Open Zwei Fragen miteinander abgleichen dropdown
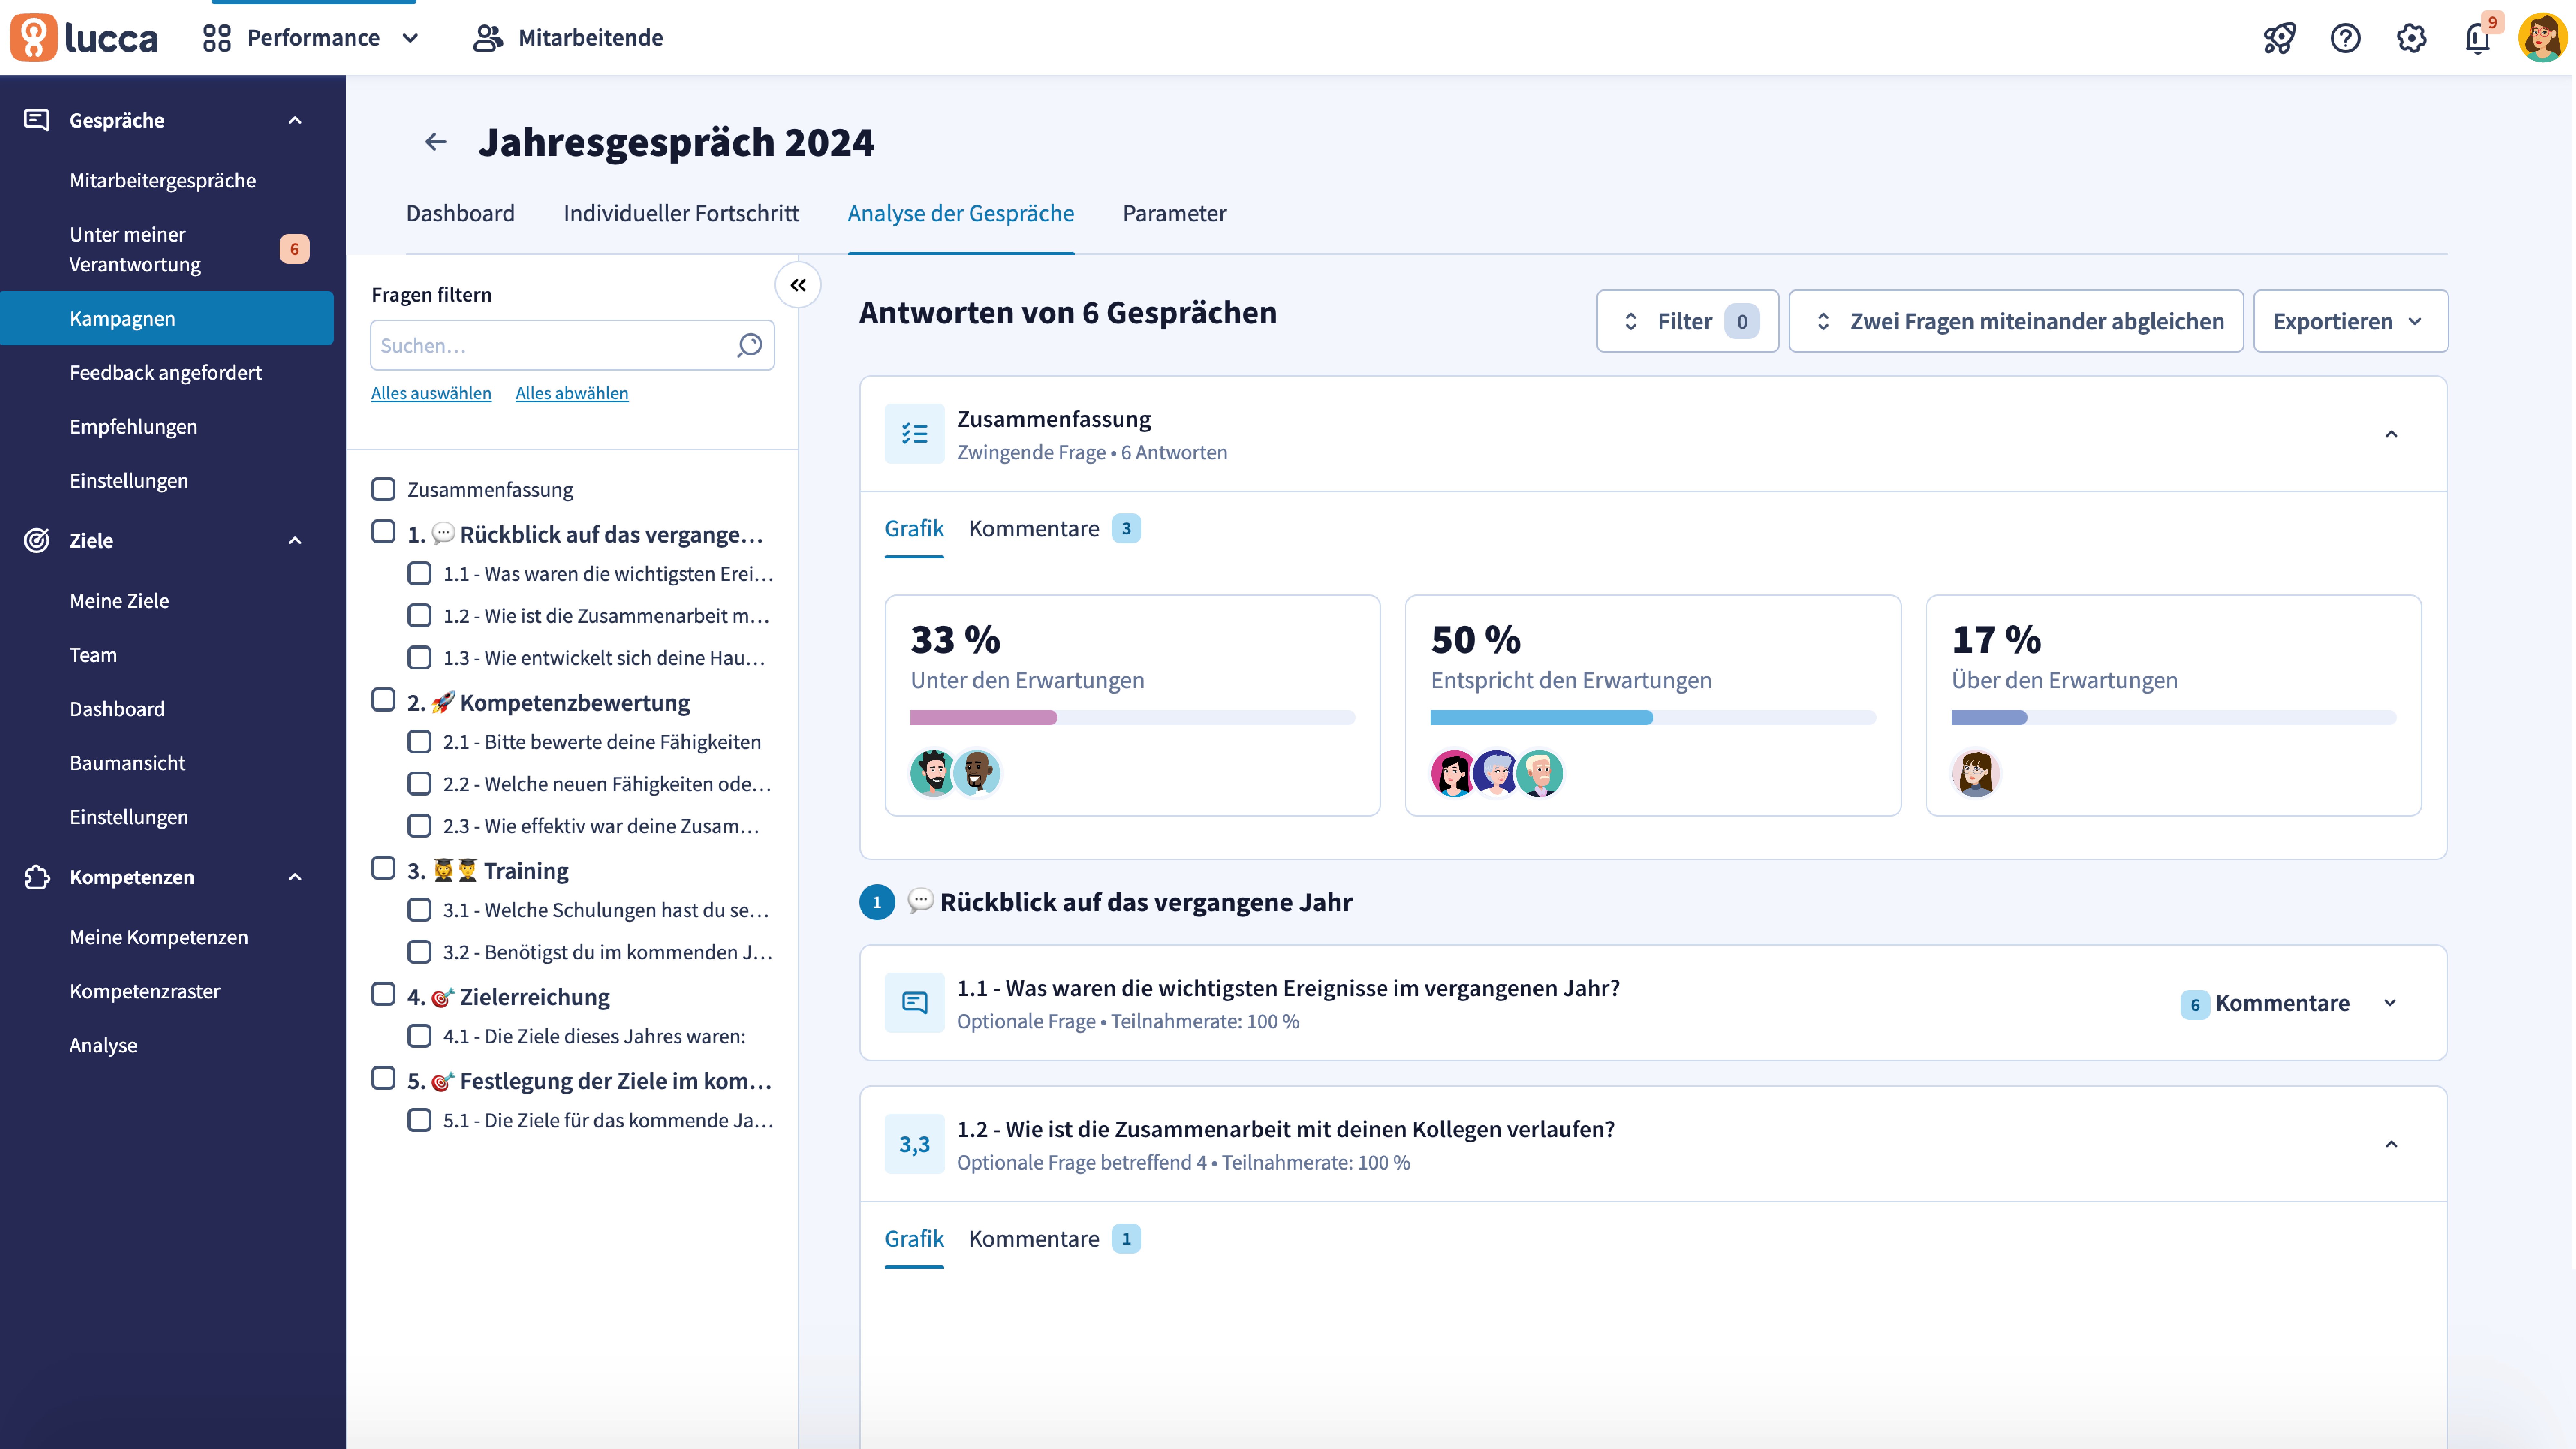 click(2016, 321)
